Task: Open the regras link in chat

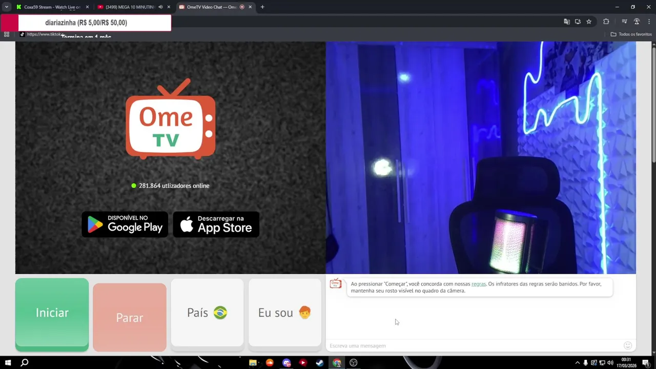Action: (x=478, y=284)
